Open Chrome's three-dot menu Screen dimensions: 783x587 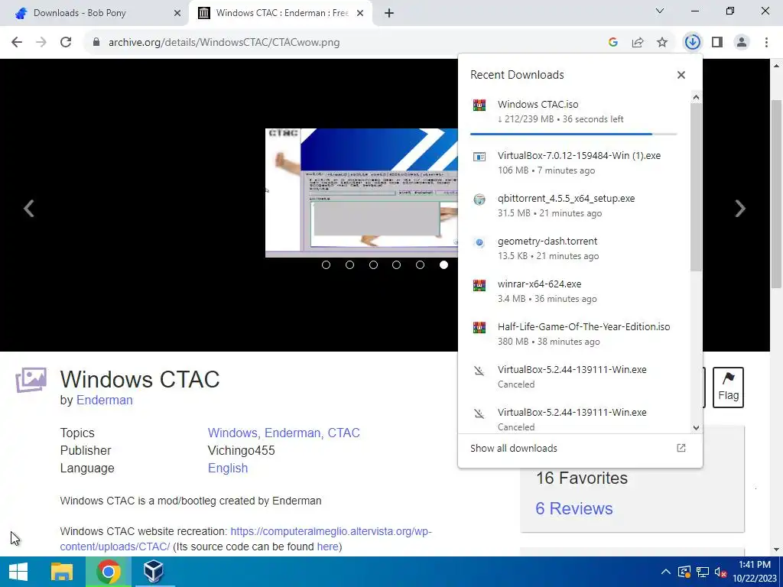[x=766, y=43]
